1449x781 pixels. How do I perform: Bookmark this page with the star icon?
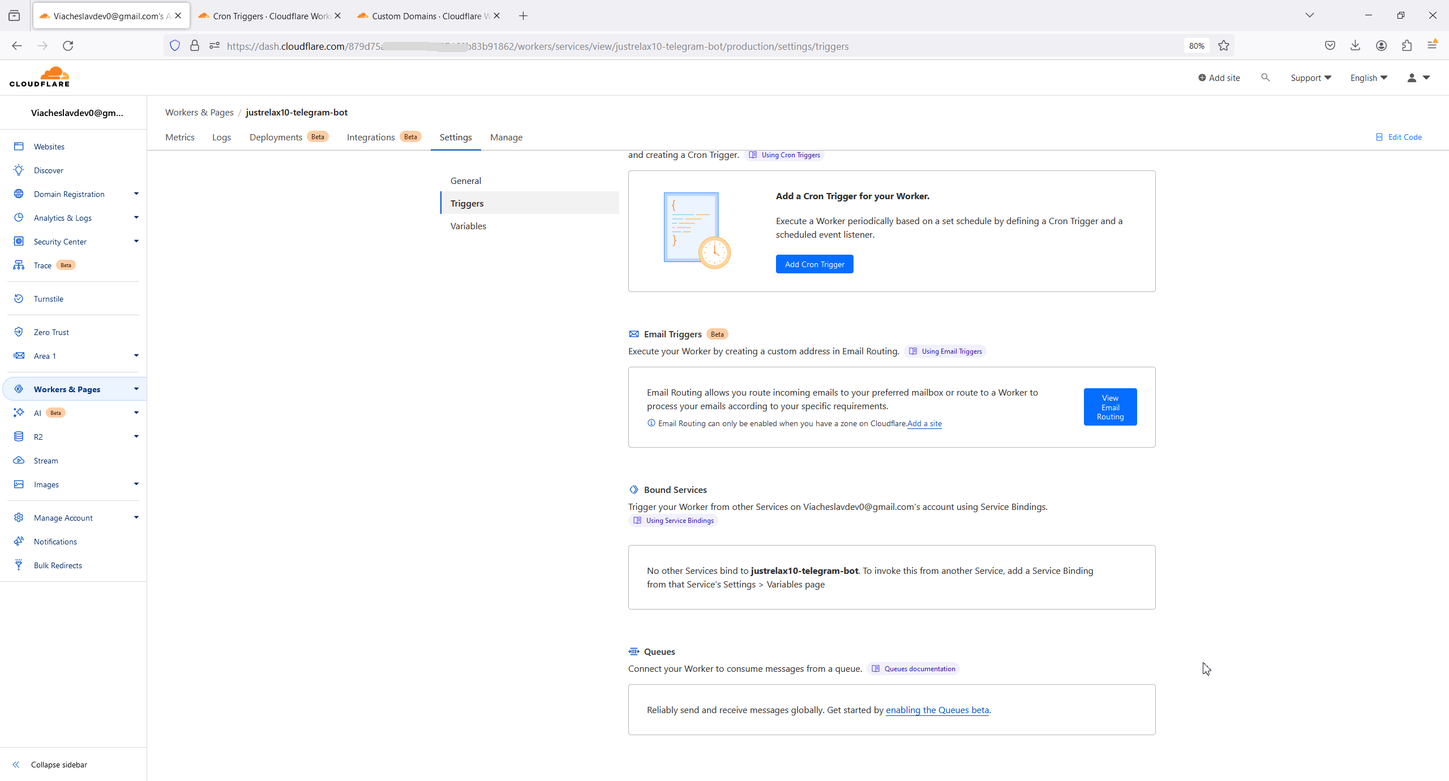(x=1224, y=46)
